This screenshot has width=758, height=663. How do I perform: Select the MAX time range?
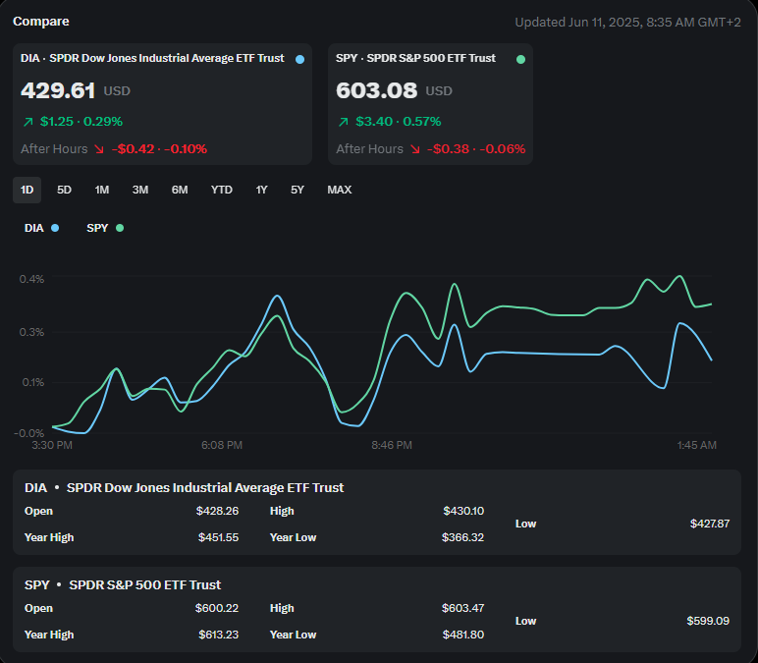[x=340, y=190]
